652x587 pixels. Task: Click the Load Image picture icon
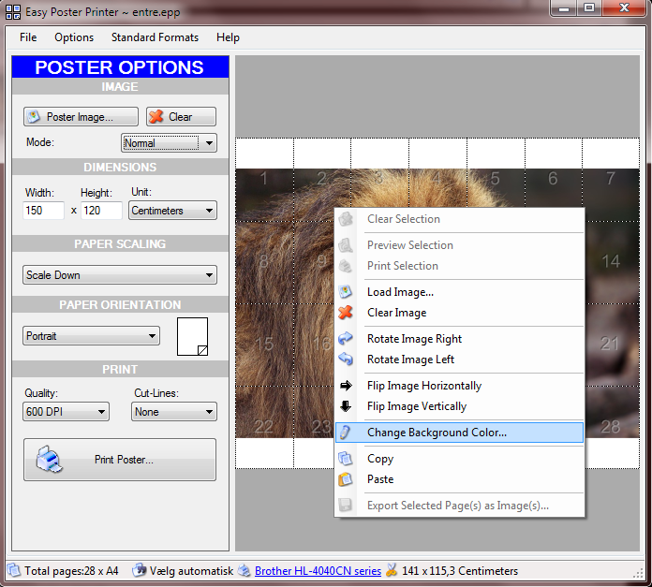click(x=346, y=292)
